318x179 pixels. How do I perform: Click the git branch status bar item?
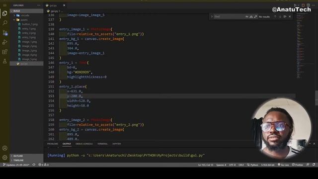tap(16, 165)
